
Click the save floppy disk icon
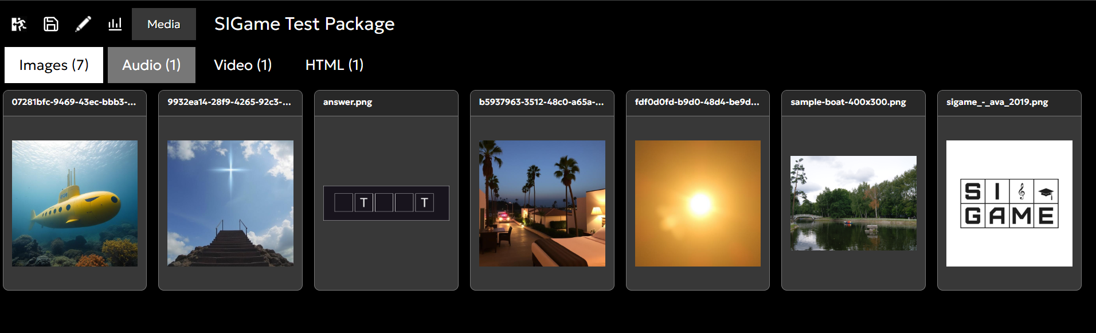click(51, 24)
